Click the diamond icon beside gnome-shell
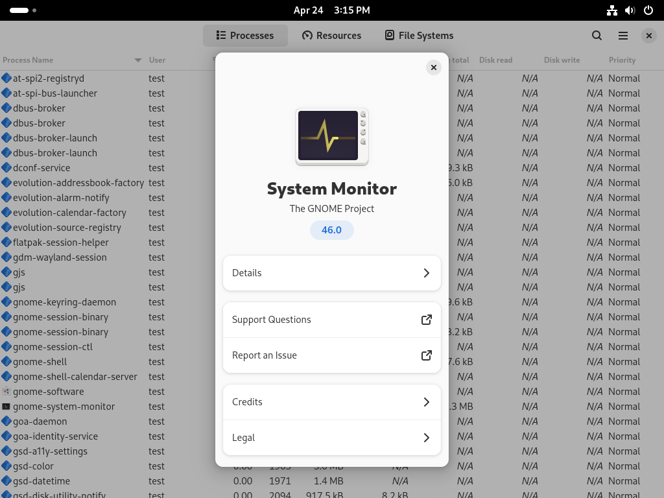Viewport: 664px width, 498px height. (6, 361)
